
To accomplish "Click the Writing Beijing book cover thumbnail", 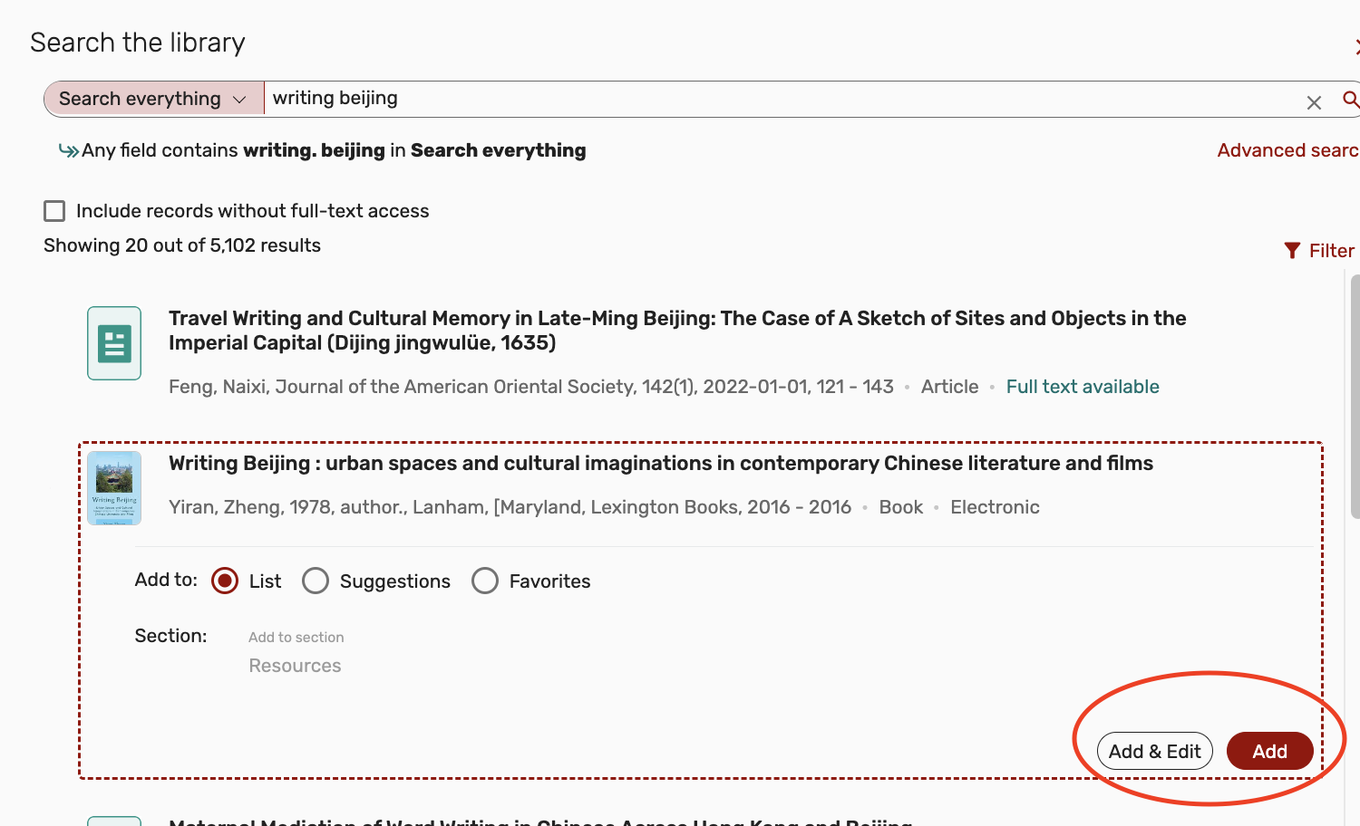I will pyautogui.click(x=115, y=487).
